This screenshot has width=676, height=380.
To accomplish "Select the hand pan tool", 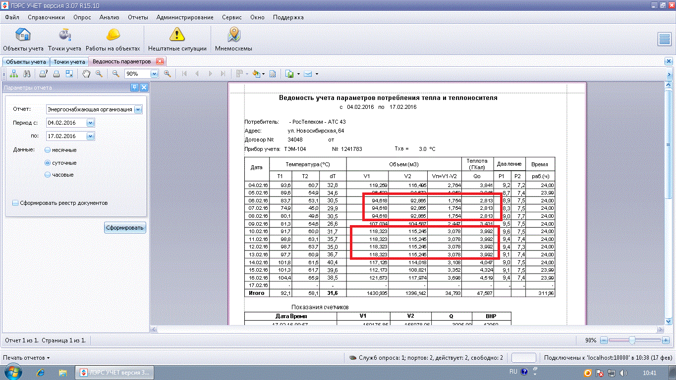I will (x=86, y=74).
